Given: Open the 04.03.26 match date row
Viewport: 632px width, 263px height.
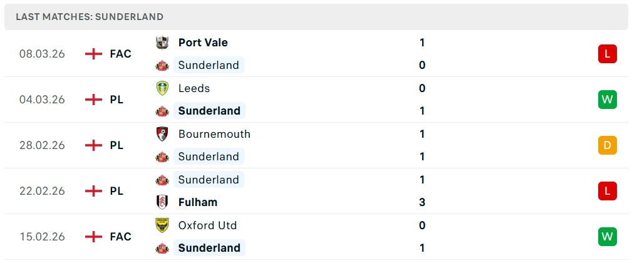Looking at the screenshot, I should 42,100.
